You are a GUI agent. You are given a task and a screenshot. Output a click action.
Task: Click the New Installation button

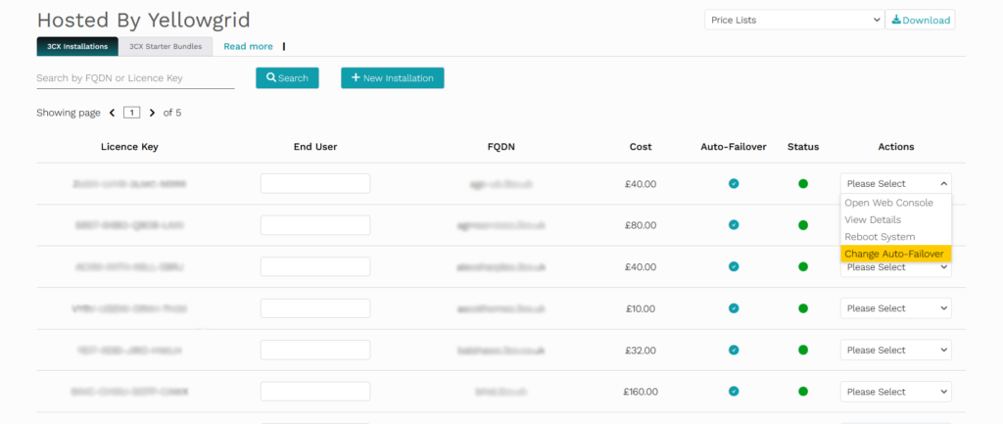(x=392, y=78)
